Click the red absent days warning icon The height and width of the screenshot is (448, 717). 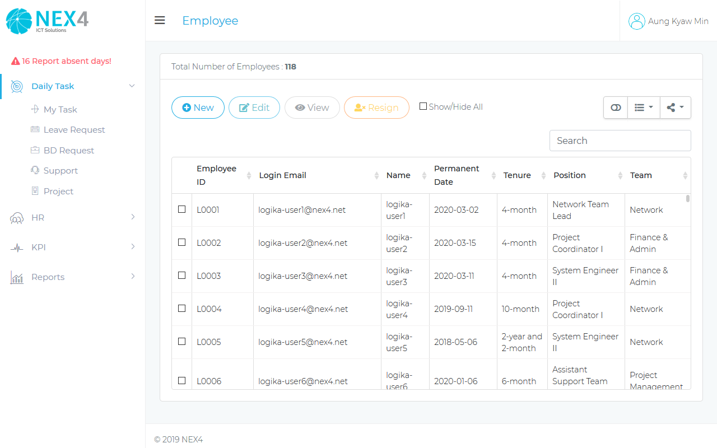click(x=16, y=61)
